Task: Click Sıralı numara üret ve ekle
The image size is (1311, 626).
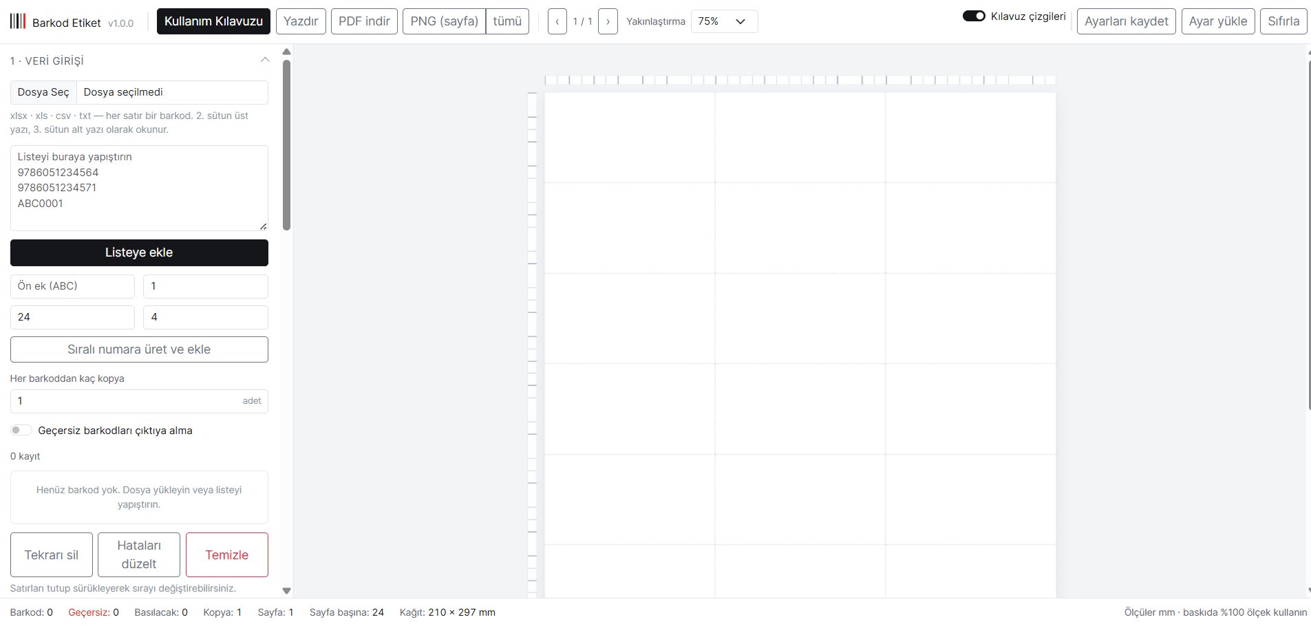Action: [x=139, y=349]
